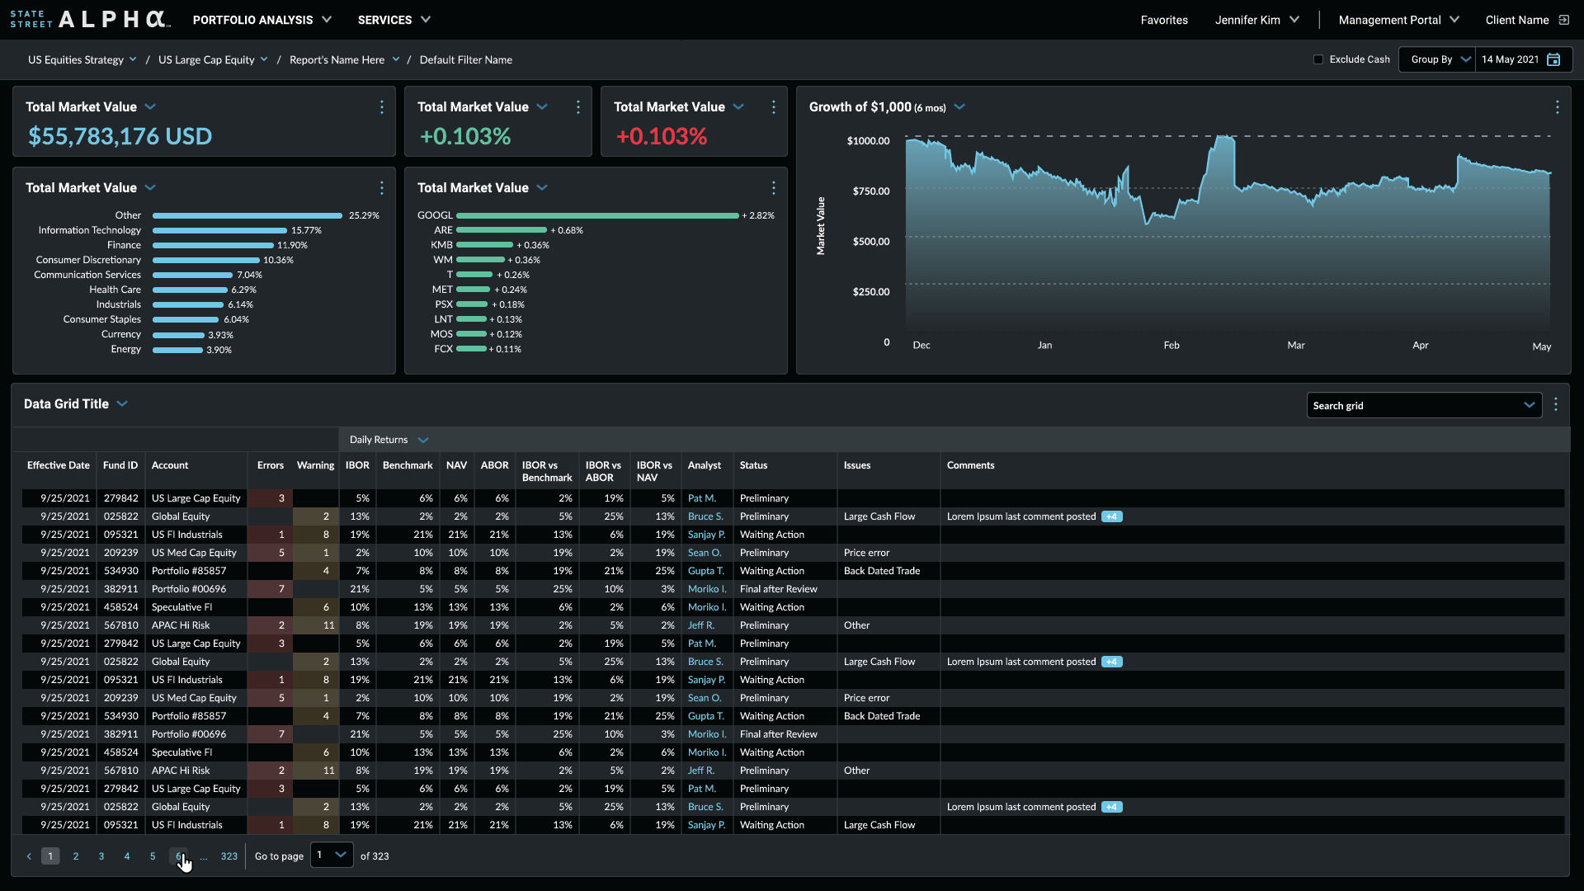The image size is (1584, 891).
Task: Open analyst Bruce S. link in second row
Action: click(x=705, y=516)
